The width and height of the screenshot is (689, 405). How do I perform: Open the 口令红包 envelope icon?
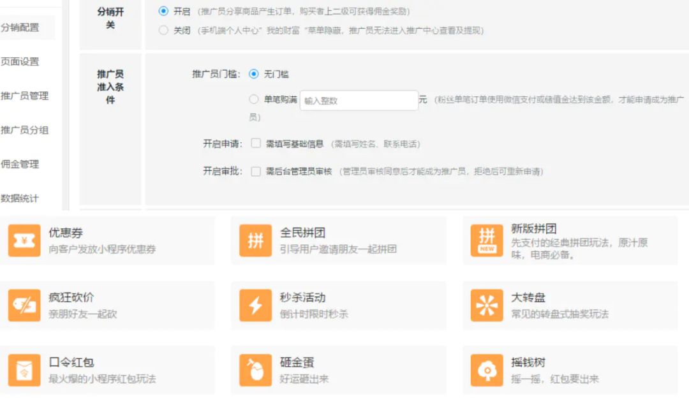24,371
